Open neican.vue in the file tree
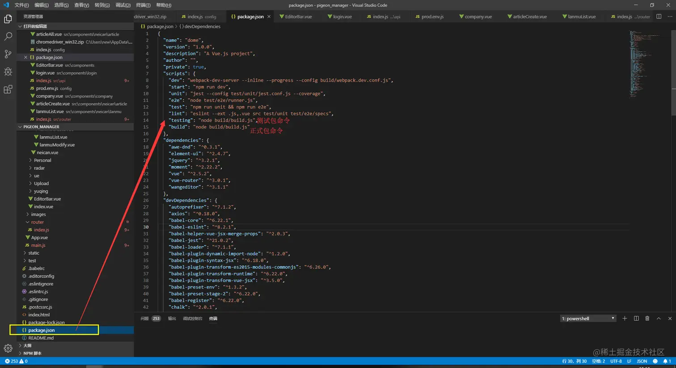676x368 pixels. 47,153
